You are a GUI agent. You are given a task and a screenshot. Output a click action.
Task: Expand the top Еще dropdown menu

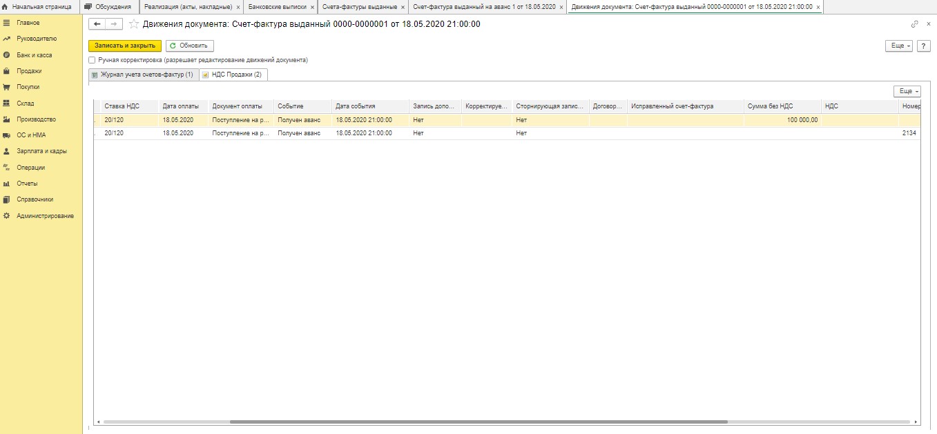pos(899,46)
